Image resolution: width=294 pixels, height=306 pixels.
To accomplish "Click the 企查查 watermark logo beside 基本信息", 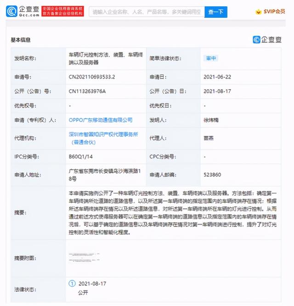I will pos(267,40).
